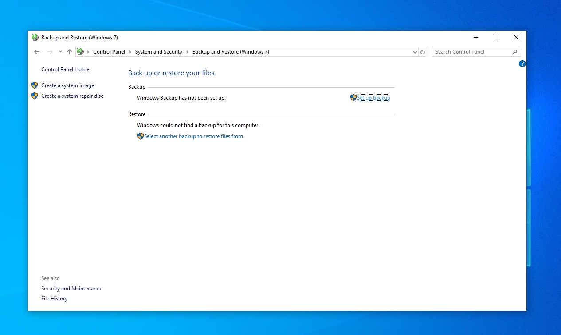Click 'Windows Backup has not been set up.' text
Screen dimensions: 561x335
coord(181,98)
